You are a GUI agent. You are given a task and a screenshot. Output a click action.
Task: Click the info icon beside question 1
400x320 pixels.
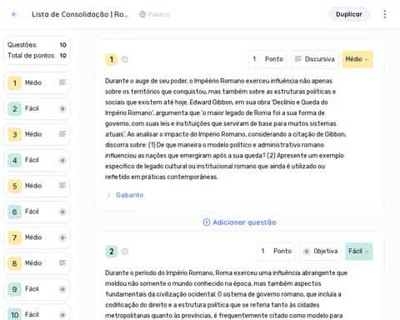click(x=125, y=59)
